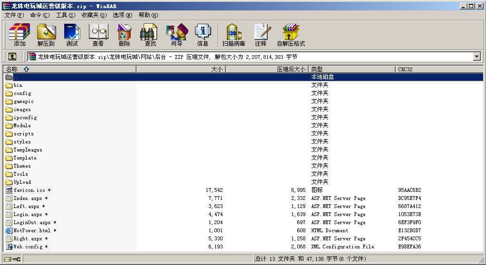Sort list by 压缩后大小 column
The width and height of the screenshot is (486, 265).
[x=267, y=69]
